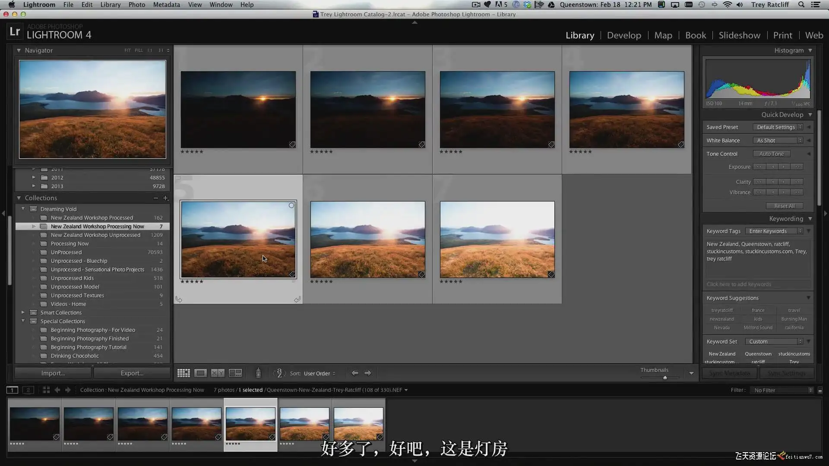
Task: Click metadata badge on first grid photo
Action: 292,145
